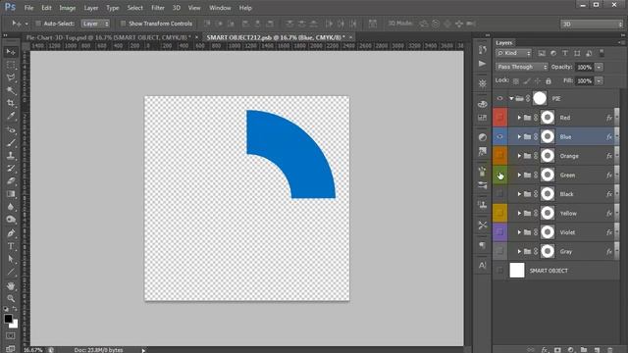Select the Magic Wand tool
The width and height of the screenshot is (628, 353).
tap(11, 90)
